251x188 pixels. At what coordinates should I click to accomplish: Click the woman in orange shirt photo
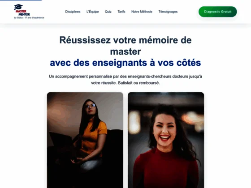tap(85, 140)
